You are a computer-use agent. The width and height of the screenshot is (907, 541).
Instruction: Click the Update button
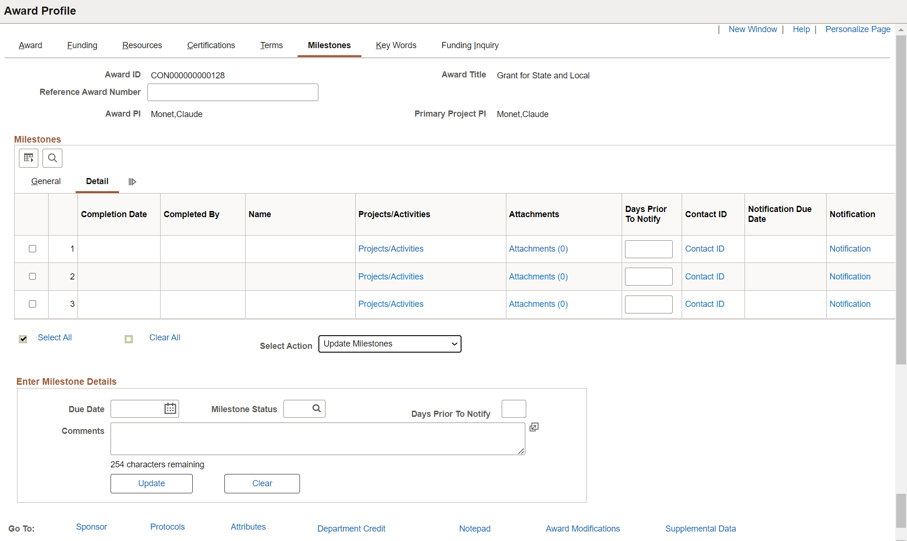pyautogui.click(x=152, y=483)
